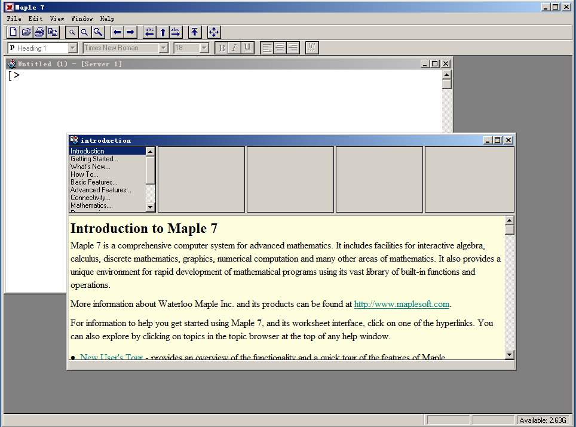576x427 pixels.
Task: Click the next topic abc right-arrow icon
Action: point(176,32)
